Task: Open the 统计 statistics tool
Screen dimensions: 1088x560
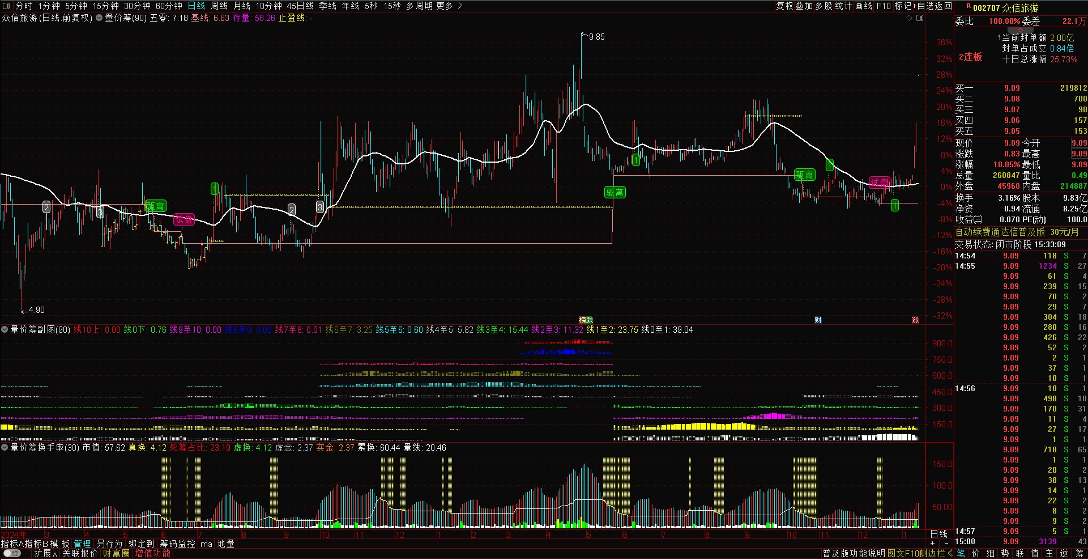Action: point(844,6)
